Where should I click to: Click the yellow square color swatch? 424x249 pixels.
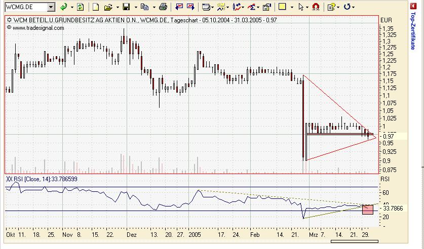pyautogui.click(x=282, y=7)
